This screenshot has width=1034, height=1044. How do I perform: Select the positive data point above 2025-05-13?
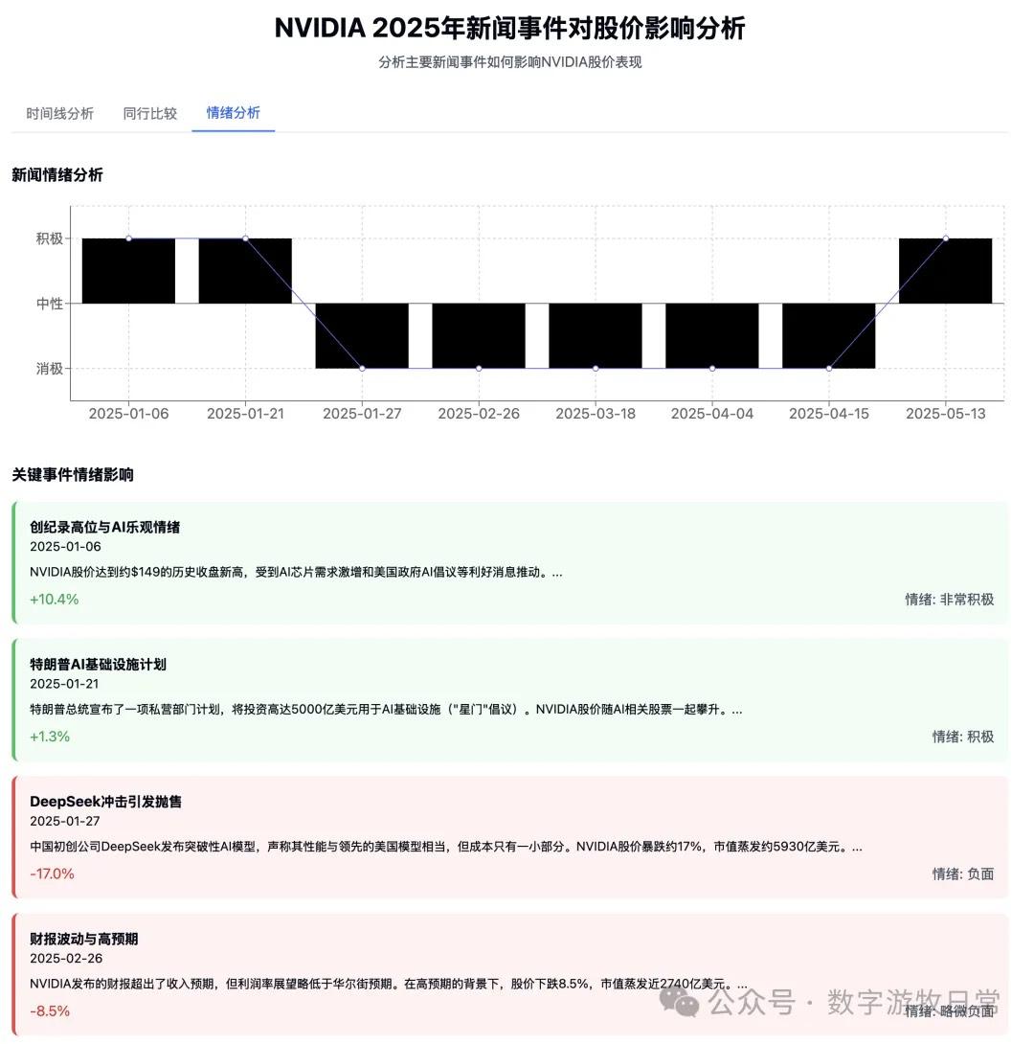click(946, 238)
